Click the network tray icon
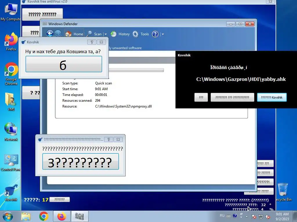The height and width of the screenshot is (222, 297). click(261, 217)
